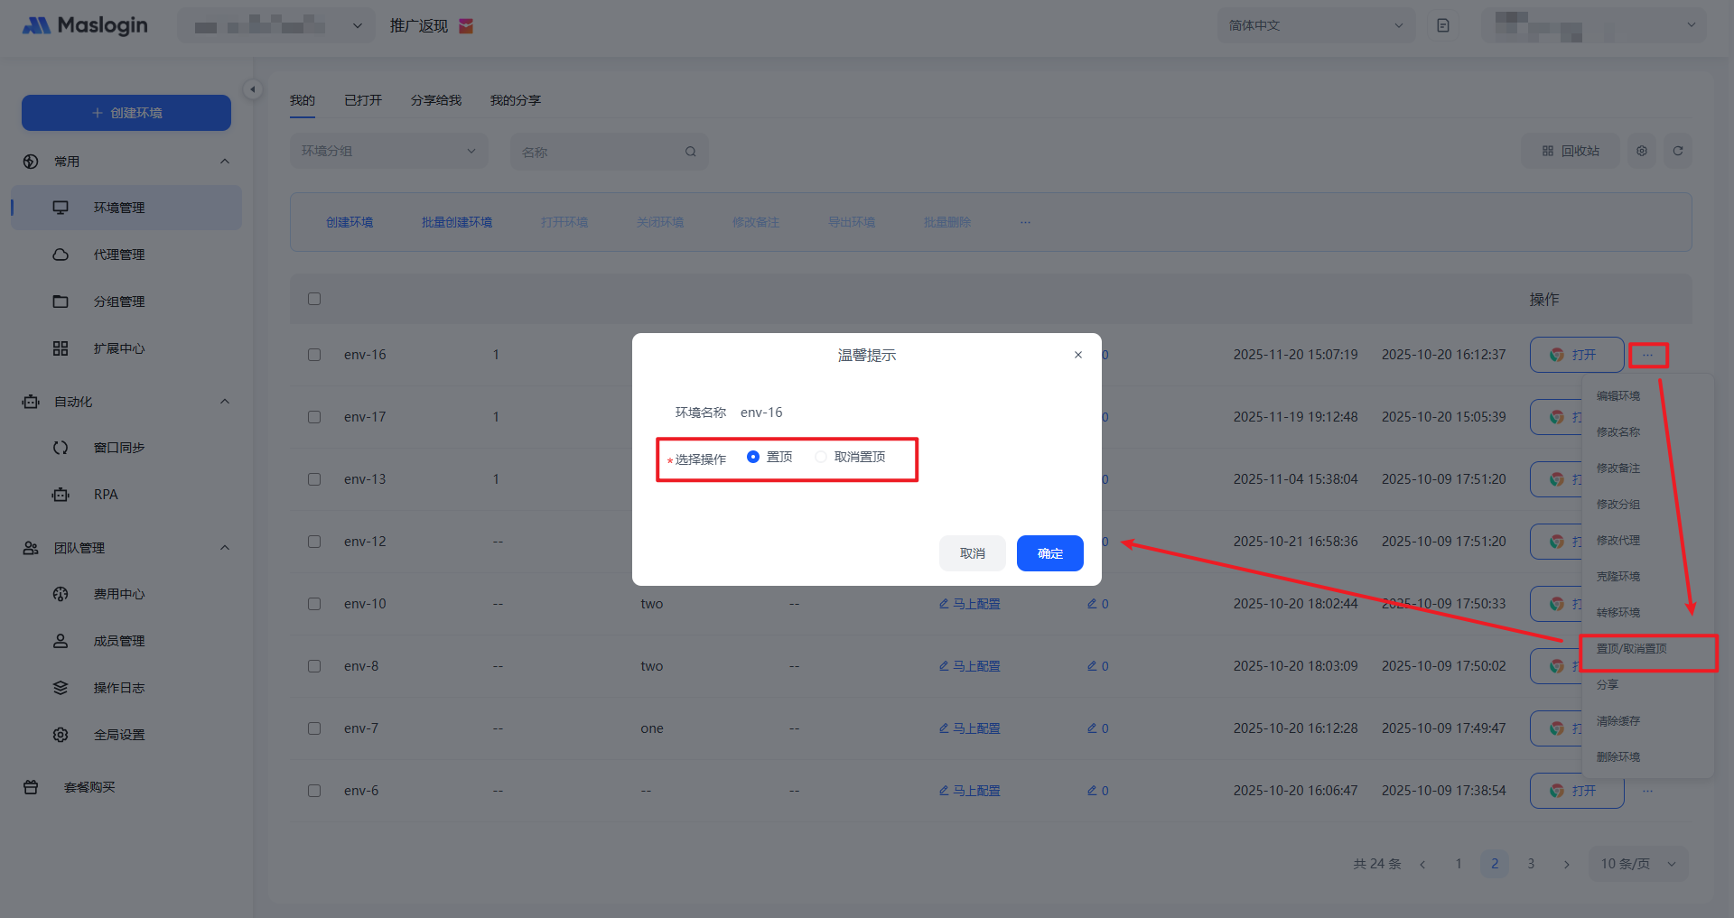Click 批量创建环境 in the toolbar
The width and height of the screenshot is (1734, 918).
click(457, 222)
